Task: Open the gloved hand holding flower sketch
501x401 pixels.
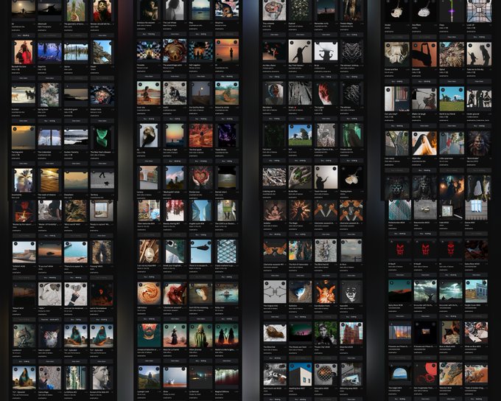Action: pyautogui.click(x=76, y=294)
